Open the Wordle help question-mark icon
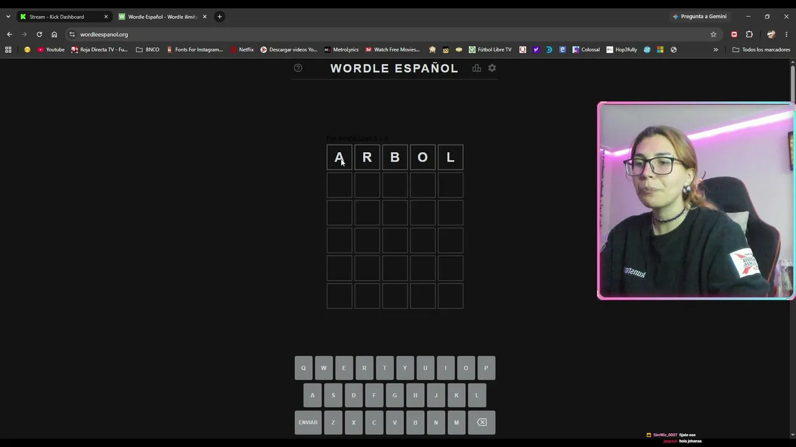The width and height of the screenshot is (796, 447). coord(298,68)
